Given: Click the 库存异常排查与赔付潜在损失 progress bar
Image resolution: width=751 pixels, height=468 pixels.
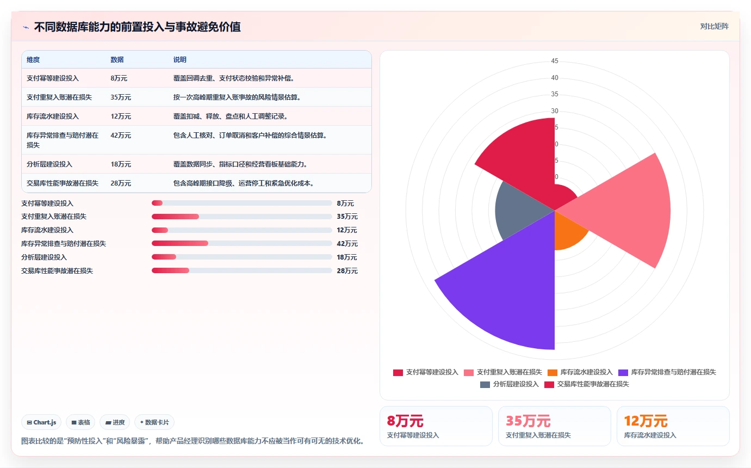Looking at the screenshot, I should (x=242, y=243).
